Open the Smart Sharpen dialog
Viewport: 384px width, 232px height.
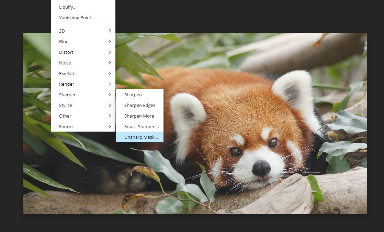141,126
